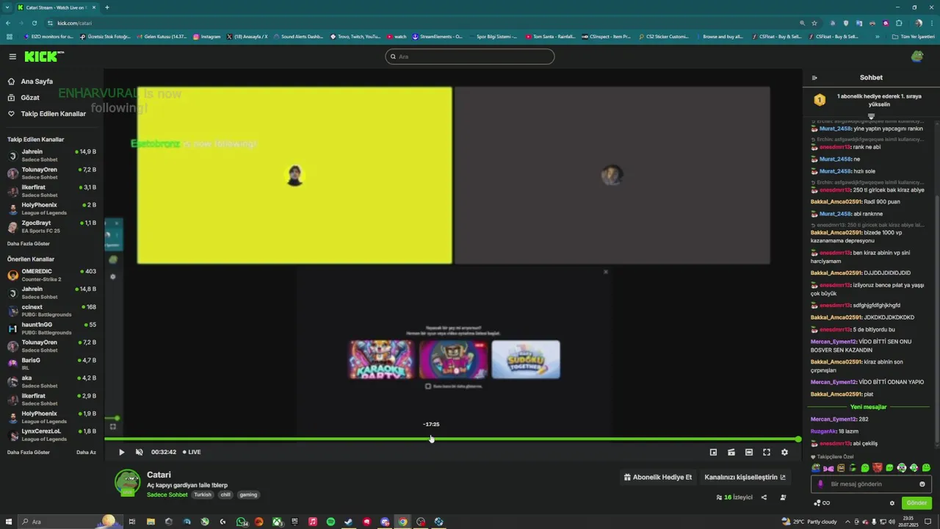Play the paused stream
Screen dimensions: 940x529
[x=122, y=452]
